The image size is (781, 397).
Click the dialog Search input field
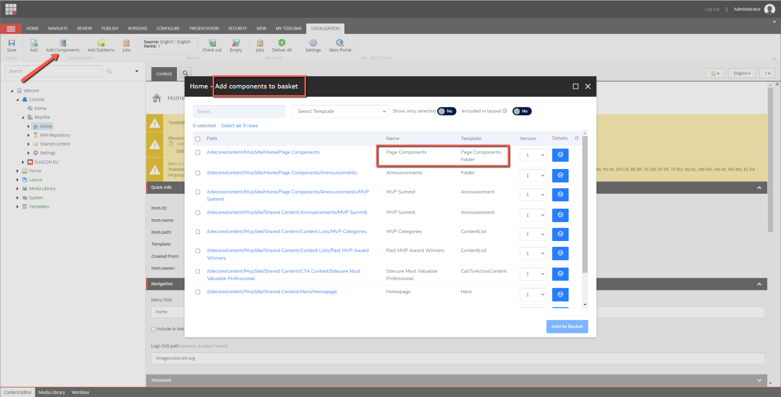(239, 111)
